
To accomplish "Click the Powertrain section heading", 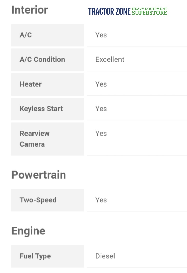I will pyautogui.click(x=38, y=175).
